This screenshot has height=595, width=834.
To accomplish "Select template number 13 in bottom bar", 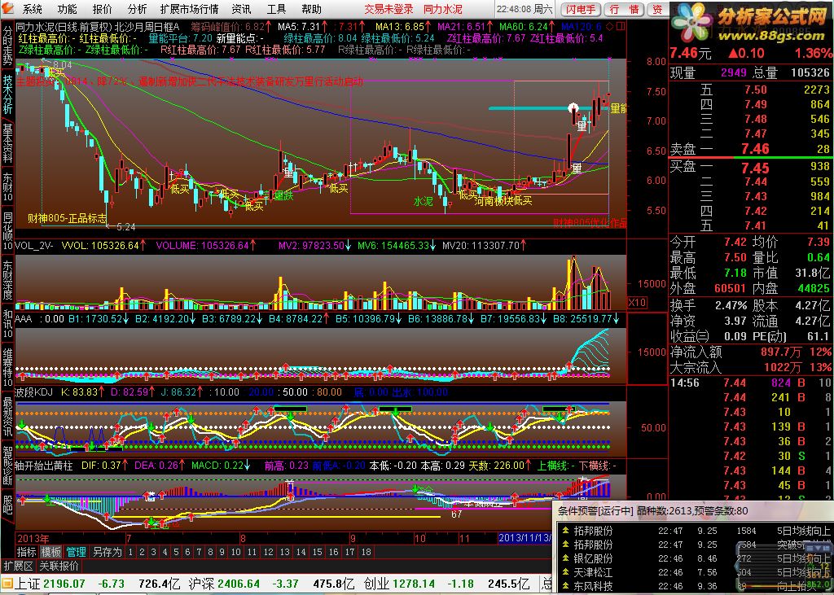I will point(284,552).
